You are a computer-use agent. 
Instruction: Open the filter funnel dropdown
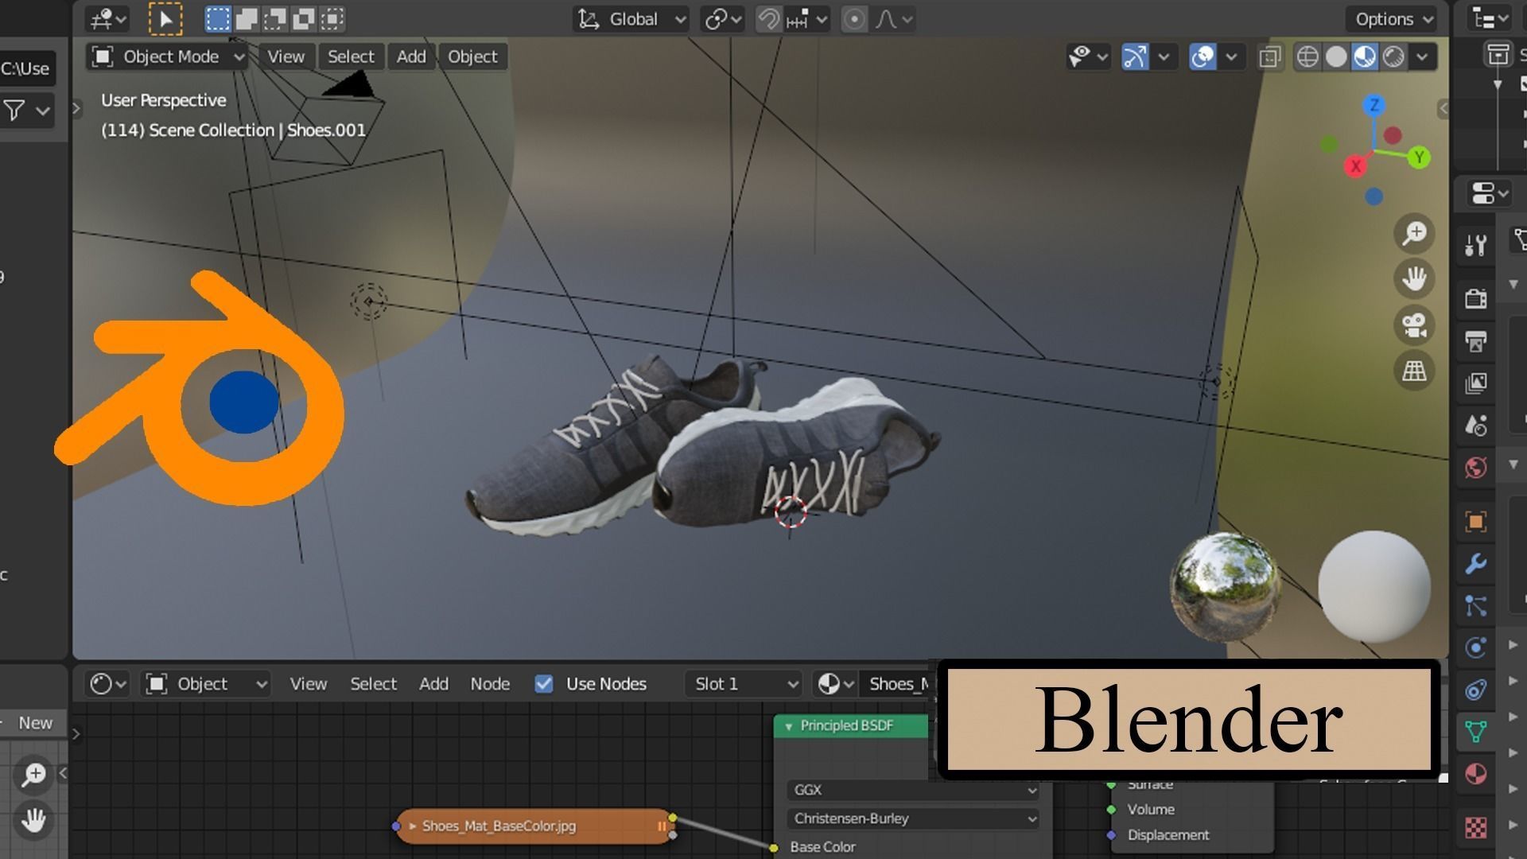pos(26,110)
